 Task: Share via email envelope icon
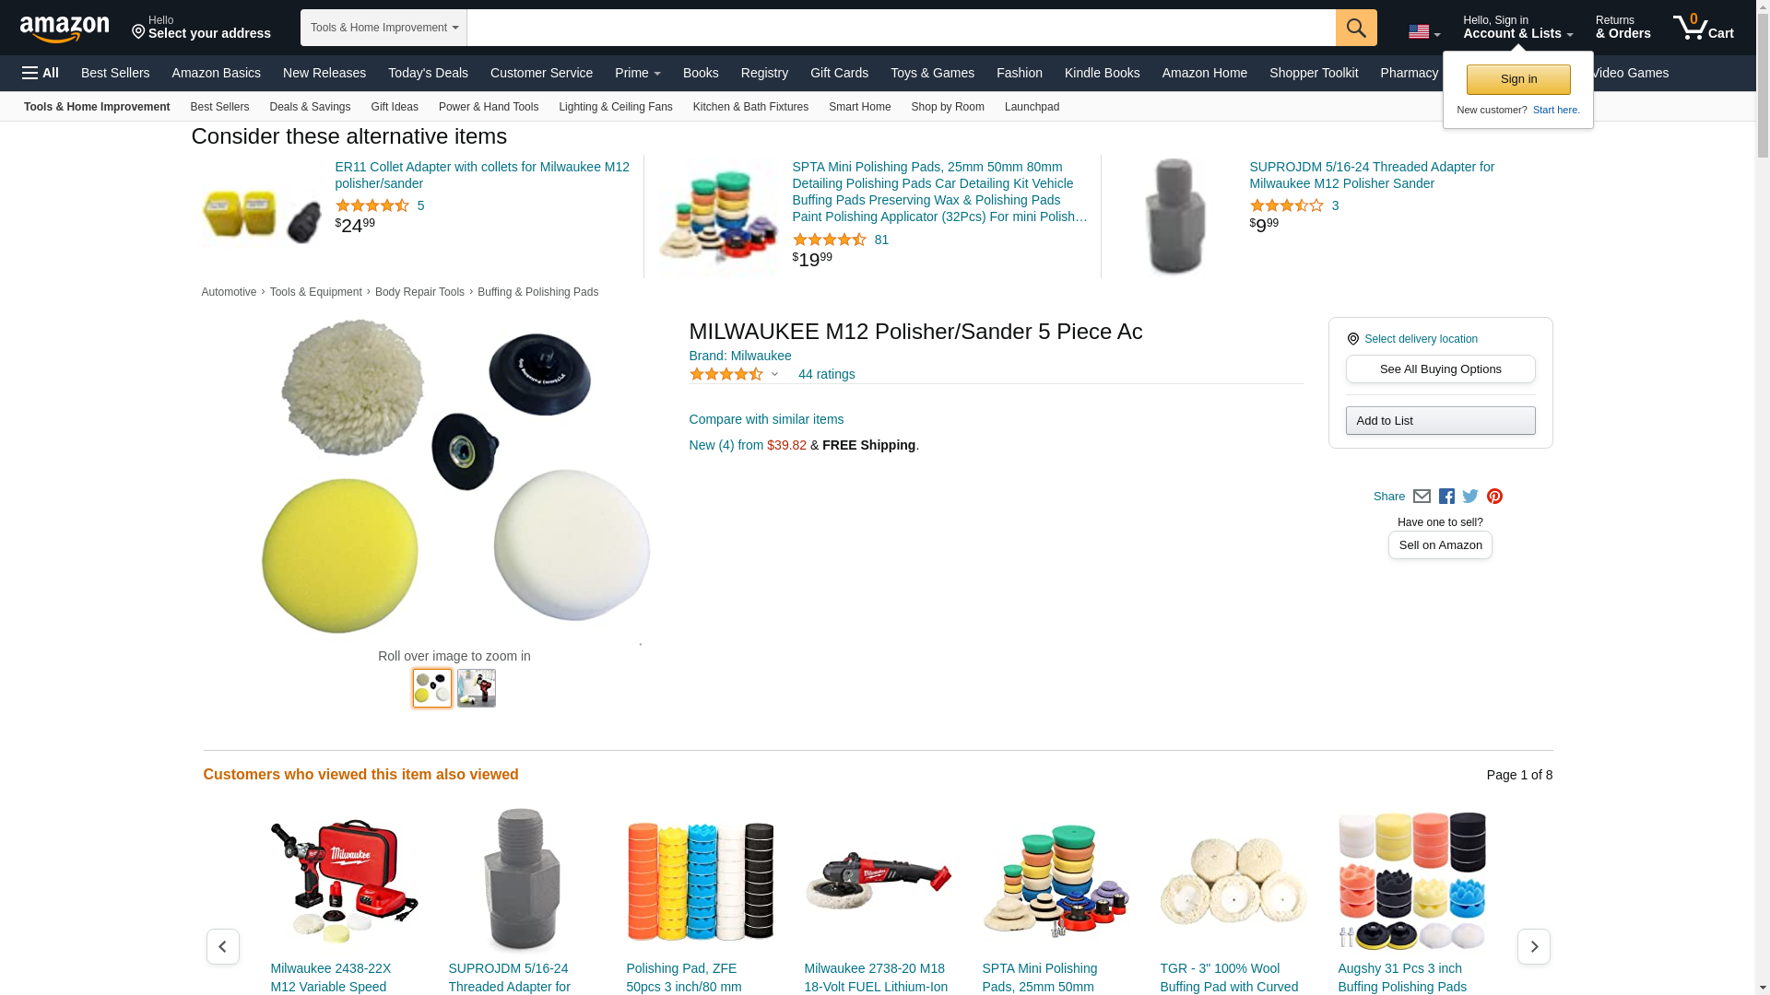pos(1422,497)
